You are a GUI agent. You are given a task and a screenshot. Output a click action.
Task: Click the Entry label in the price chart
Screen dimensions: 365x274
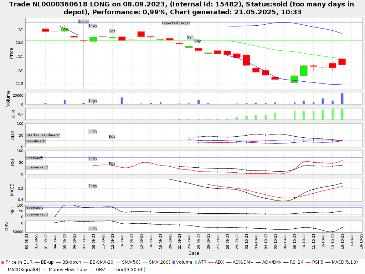click(93, 26)
